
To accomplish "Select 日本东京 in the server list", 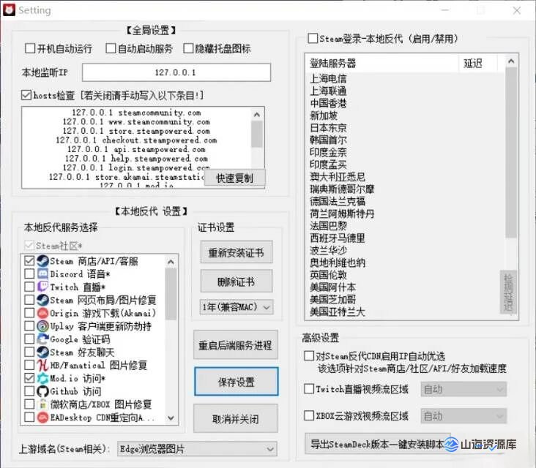I will 328,128.
